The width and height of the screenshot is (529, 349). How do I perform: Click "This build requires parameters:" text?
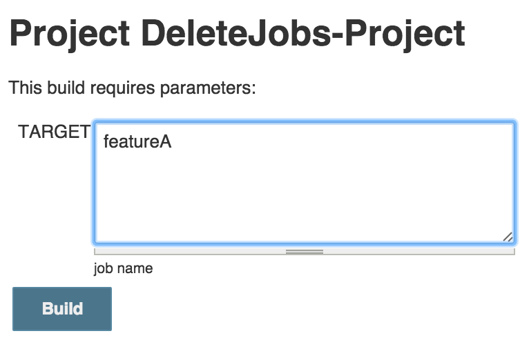click(133, 88)
